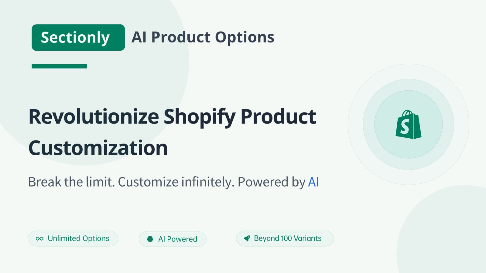Click the word Product in the headline
This screenshot has width=486, height=273.
tap(278, 116)
